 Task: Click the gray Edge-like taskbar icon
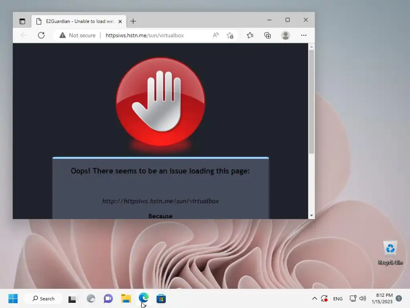click(x=91, y=298)
